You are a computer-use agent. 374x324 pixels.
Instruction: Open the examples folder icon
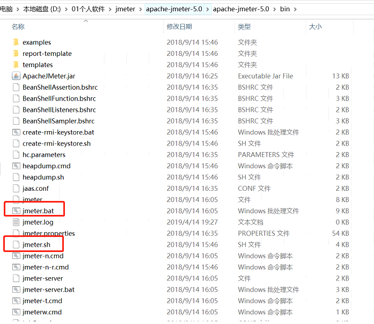(16, 42)
